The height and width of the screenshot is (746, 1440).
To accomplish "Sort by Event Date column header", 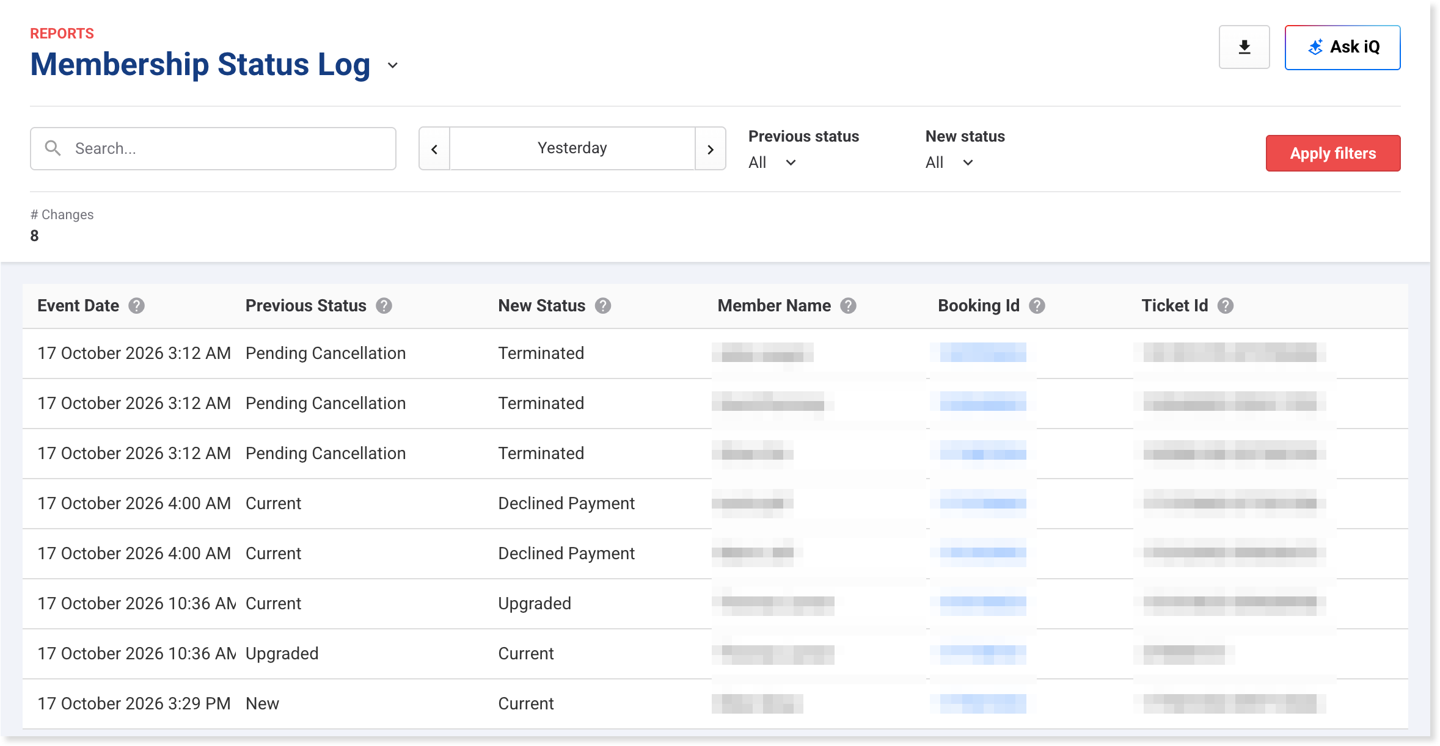I will [78, 306].
